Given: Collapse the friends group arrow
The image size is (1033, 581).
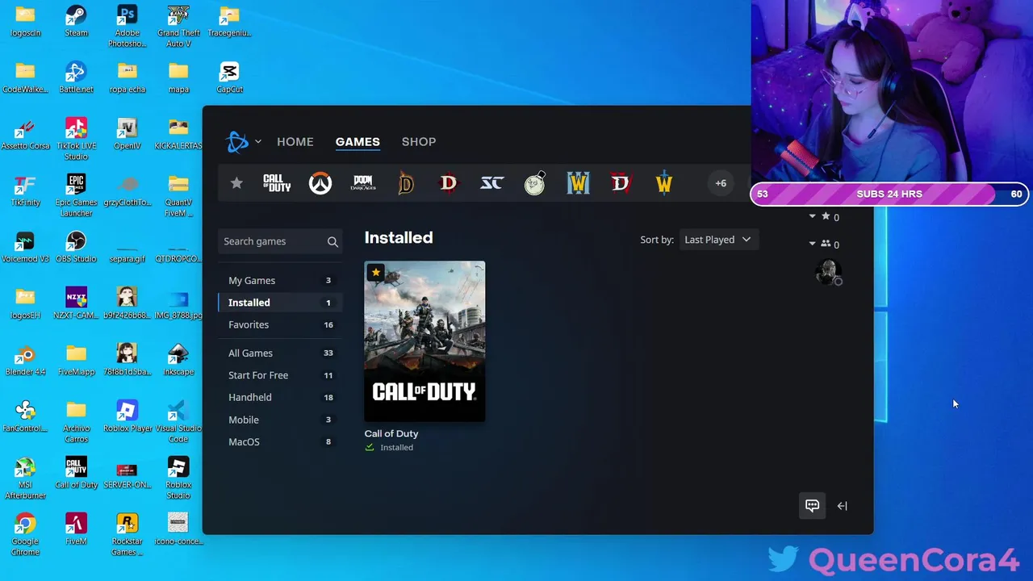Looking at the screenshot, I should (x=813, y=244).
